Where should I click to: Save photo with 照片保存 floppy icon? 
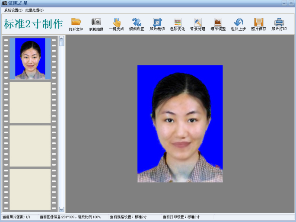pyautogui.click(x=259, y=24)
